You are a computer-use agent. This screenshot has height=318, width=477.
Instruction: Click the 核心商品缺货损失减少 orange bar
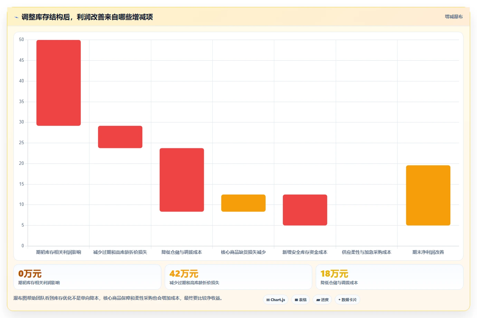tap(244, 203)
